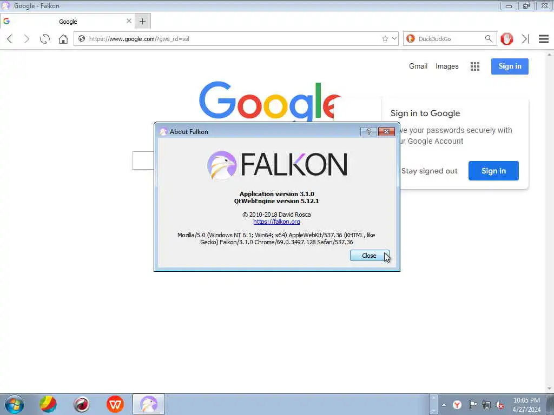Click the 2010-2018 David Rosca copyright text
Viewport: 554px width, 415px height.
(276, 215)
